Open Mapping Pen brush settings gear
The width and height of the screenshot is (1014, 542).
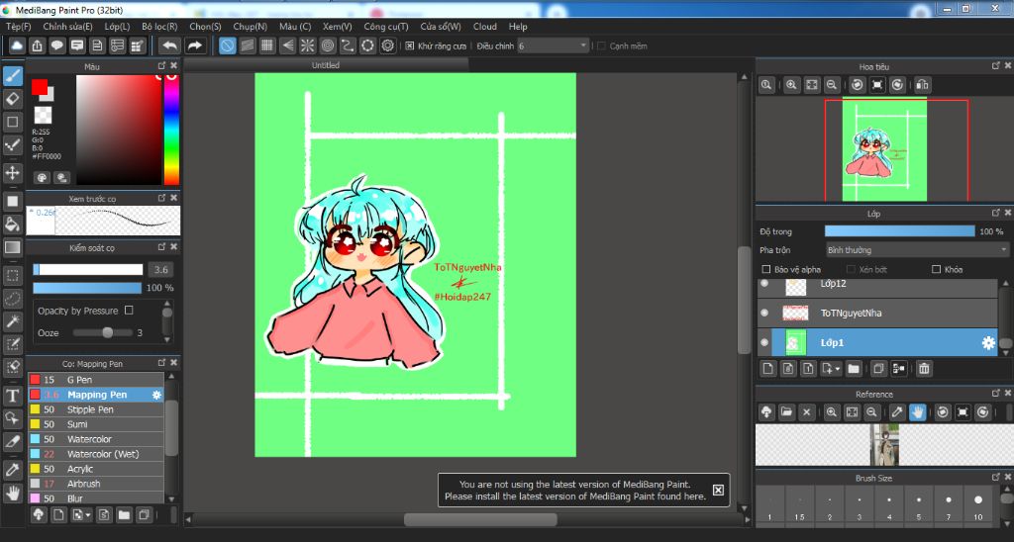click(156, 394)
